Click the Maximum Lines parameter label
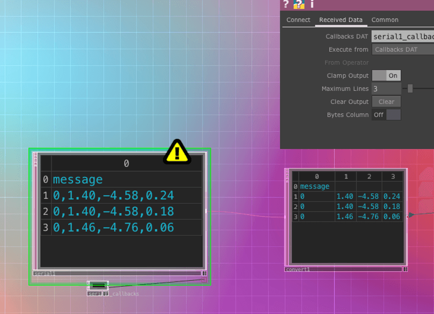Image resolution: width=434 pixels, height=314 pixels. click(x=345, y=89)
